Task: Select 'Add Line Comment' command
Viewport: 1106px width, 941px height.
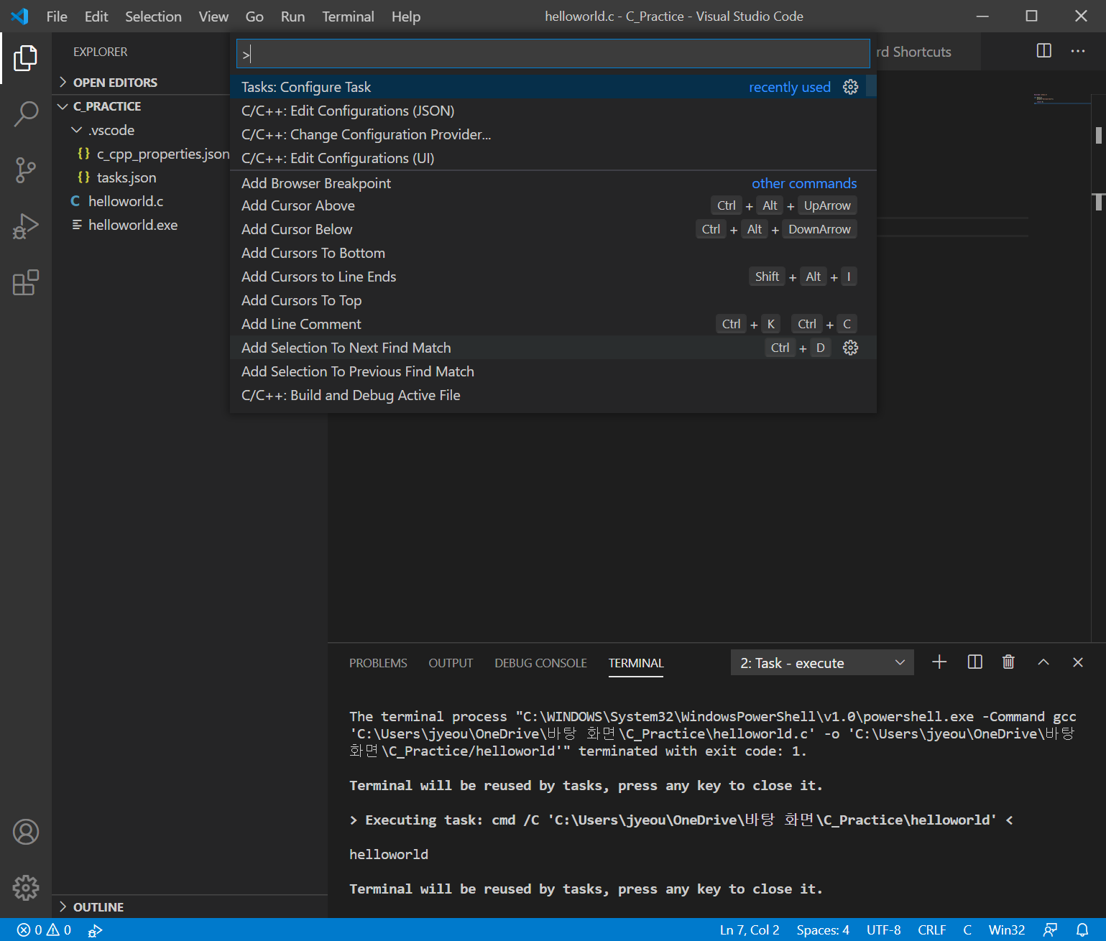Action: coord(553,324)
